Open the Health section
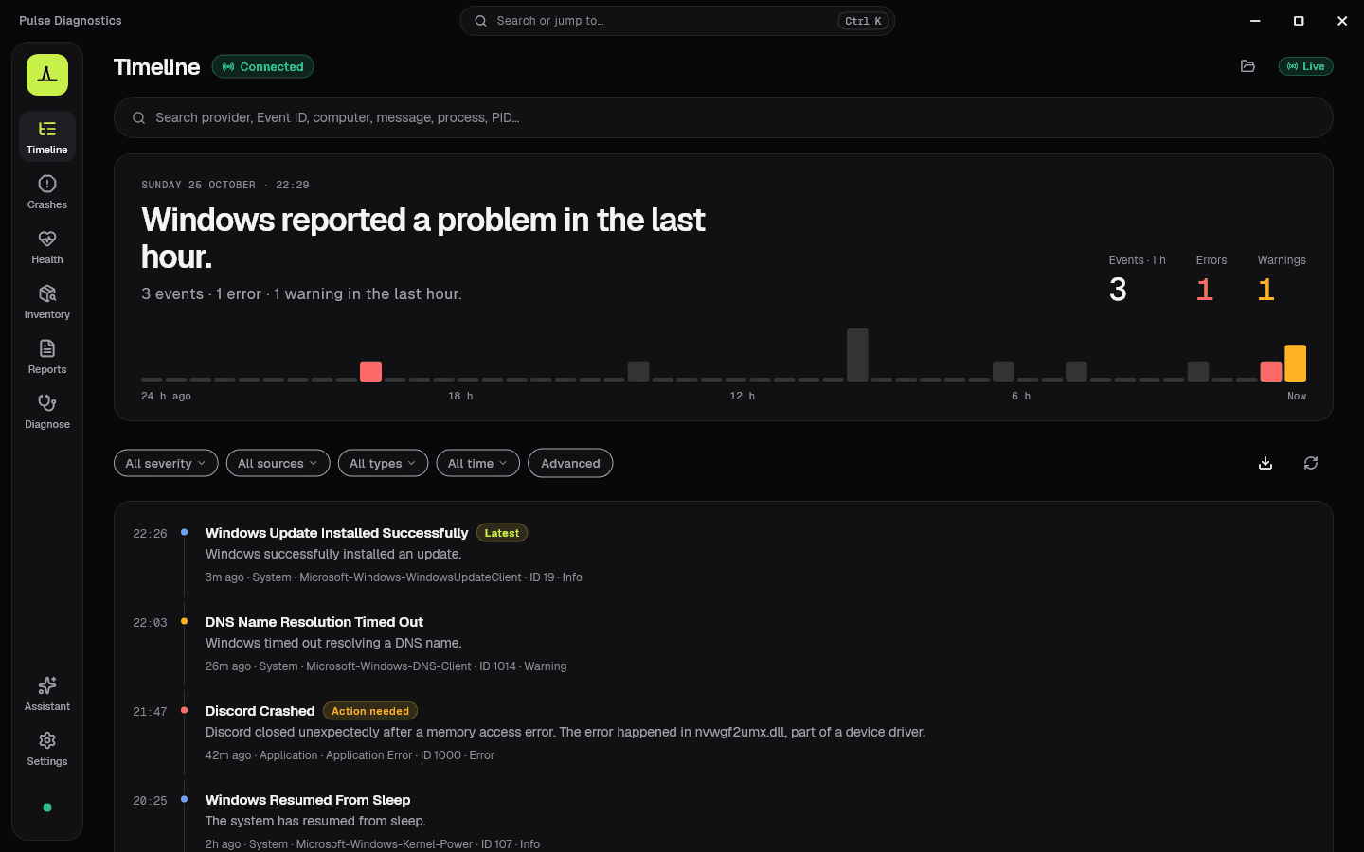This screenshot has width=1364, height=852. coord(47,246)
